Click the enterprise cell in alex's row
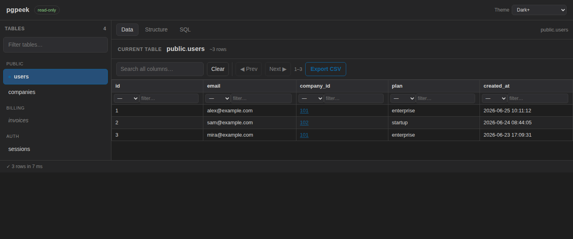The height and width of the screenshot is (239, 573). pos(434,110)
